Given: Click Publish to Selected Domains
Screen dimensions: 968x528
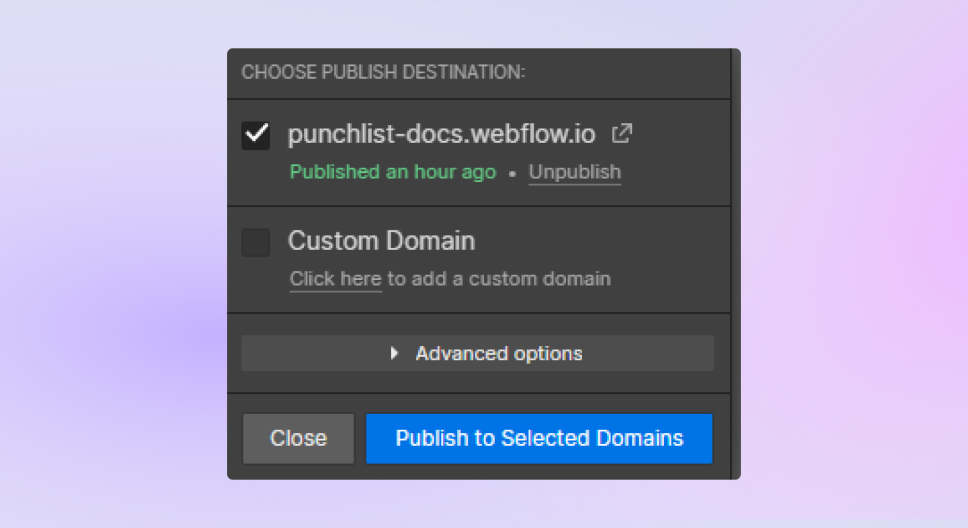Looking at the screenshot, I should click(x=538, y=438).
